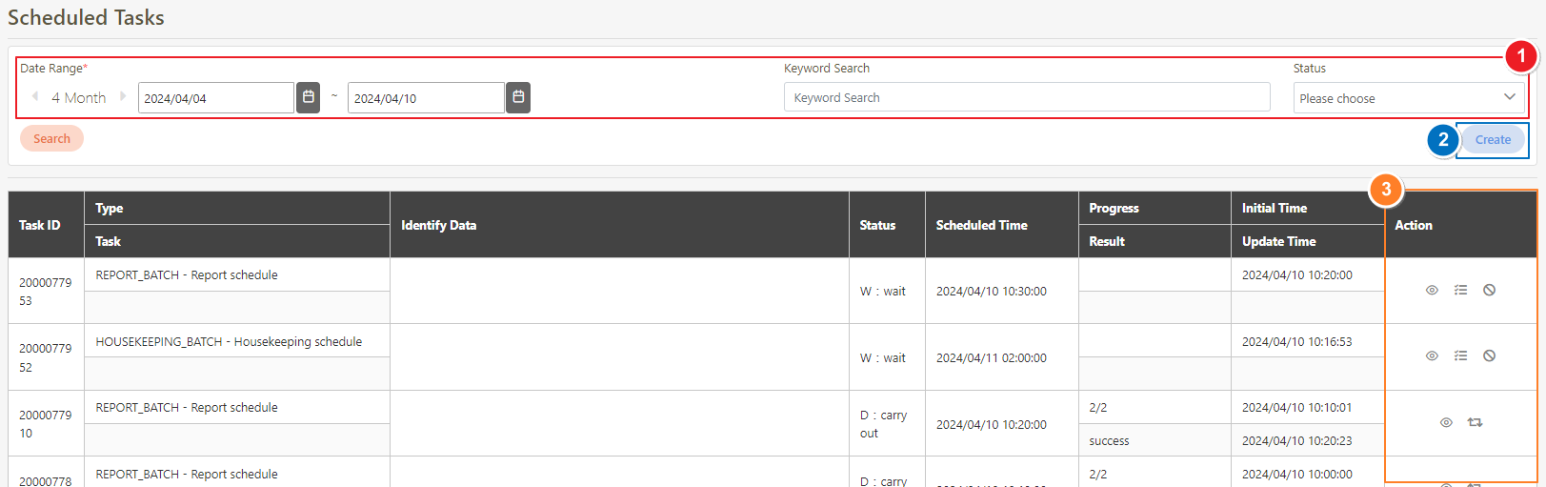Click the Task ID column header
This screenshot has height=487, width=1546.
click(x=40, y=226)
